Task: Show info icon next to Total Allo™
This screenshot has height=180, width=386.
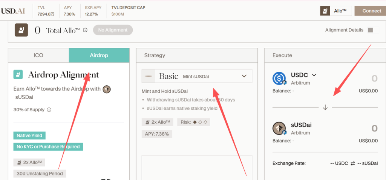Action: click(x=85, y=30)
